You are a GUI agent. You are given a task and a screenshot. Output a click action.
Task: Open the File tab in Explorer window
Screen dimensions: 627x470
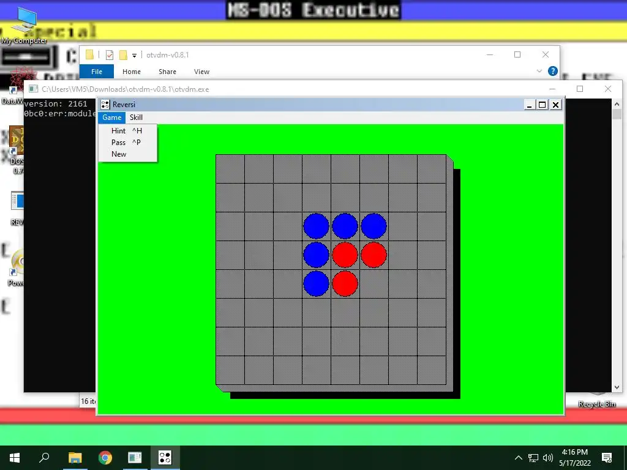(x=97, y=72)
